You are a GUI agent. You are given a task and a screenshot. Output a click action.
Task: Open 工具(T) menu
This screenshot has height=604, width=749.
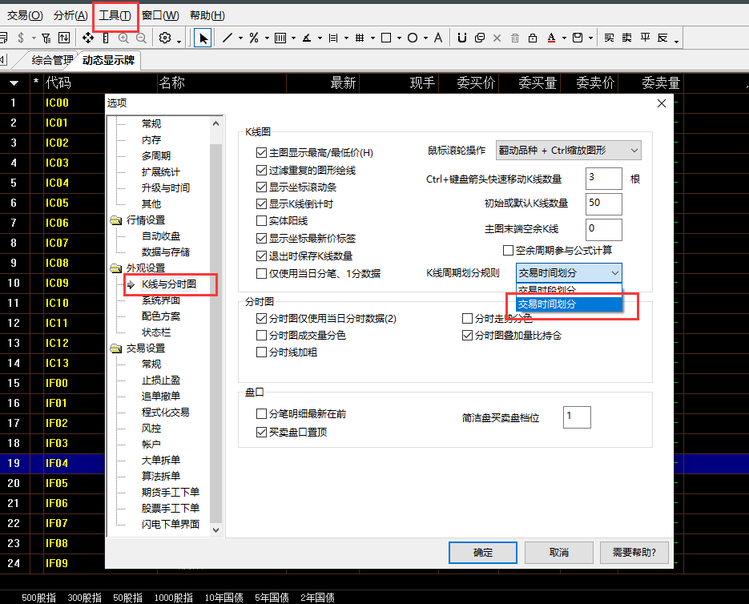point(115,16)
